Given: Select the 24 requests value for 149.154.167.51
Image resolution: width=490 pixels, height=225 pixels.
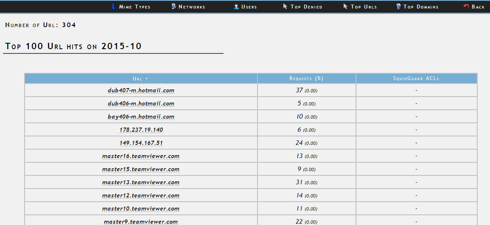Looking at the screenshot, I should coord(299,143).
